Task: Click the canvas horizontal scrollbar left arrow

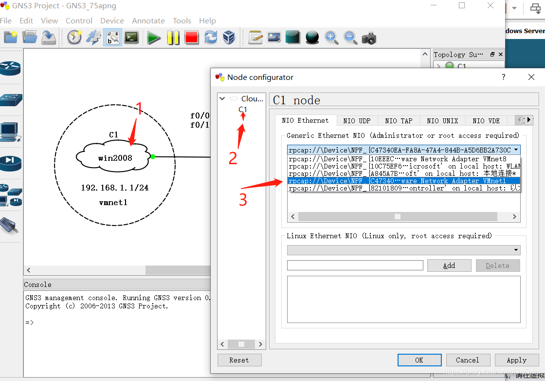Action: click(29, 270)
